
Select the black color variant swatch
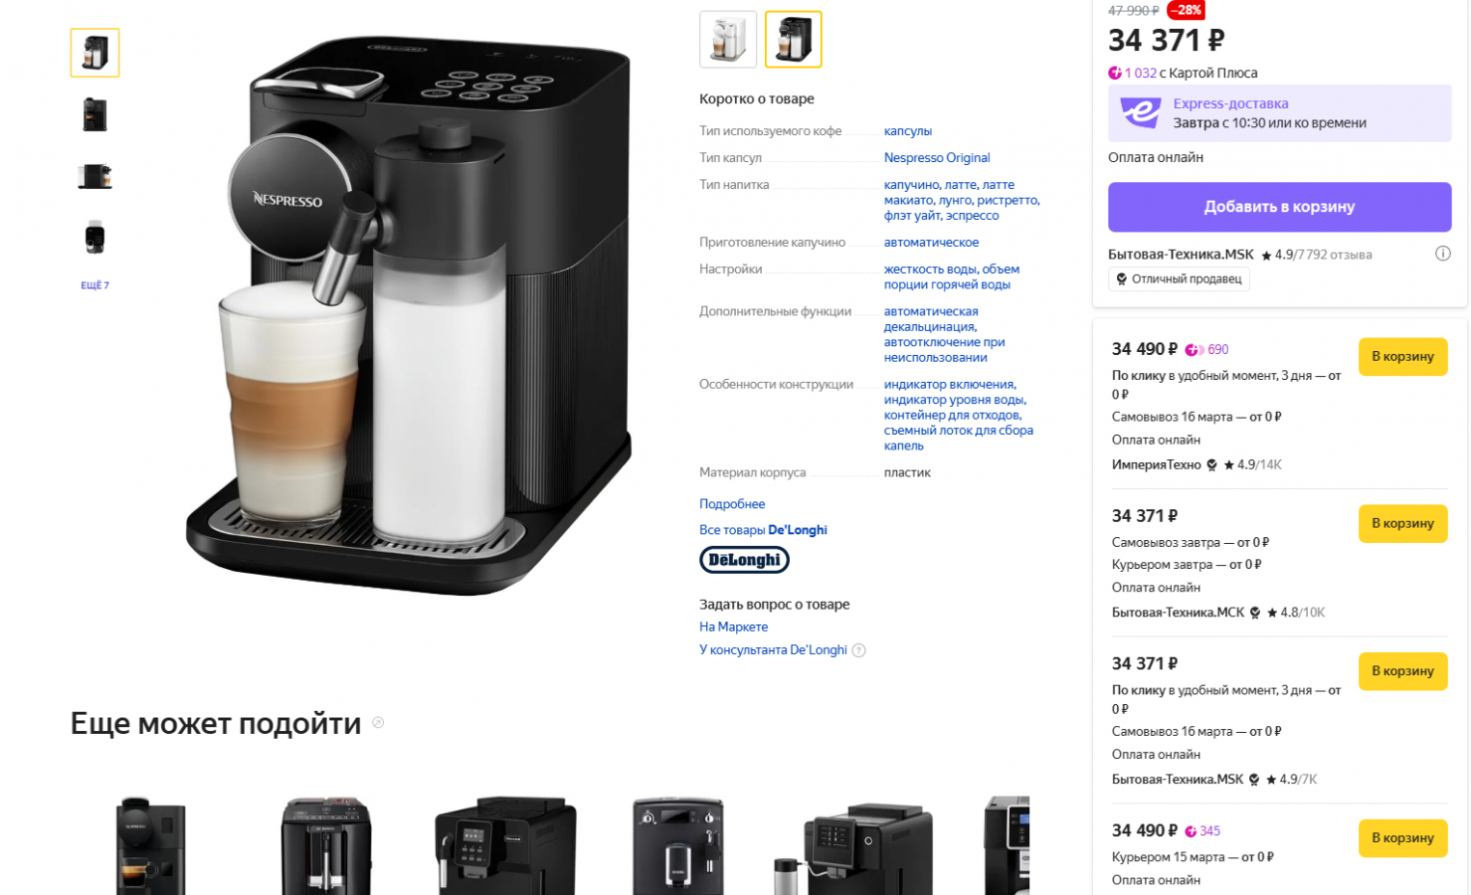(794, 40)
